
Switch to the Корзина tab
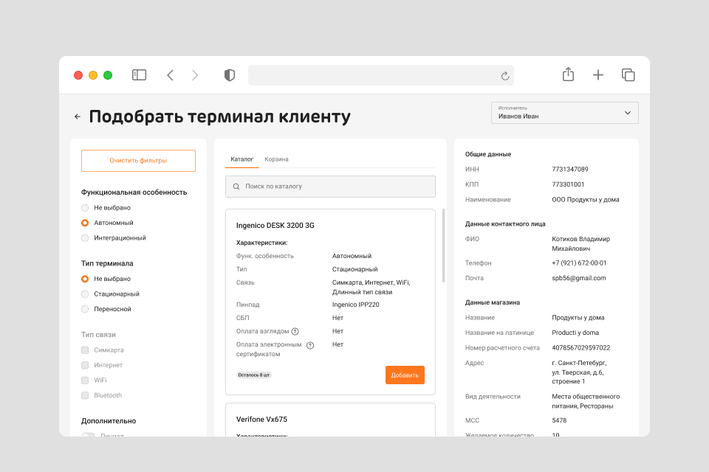click(276, 159)
